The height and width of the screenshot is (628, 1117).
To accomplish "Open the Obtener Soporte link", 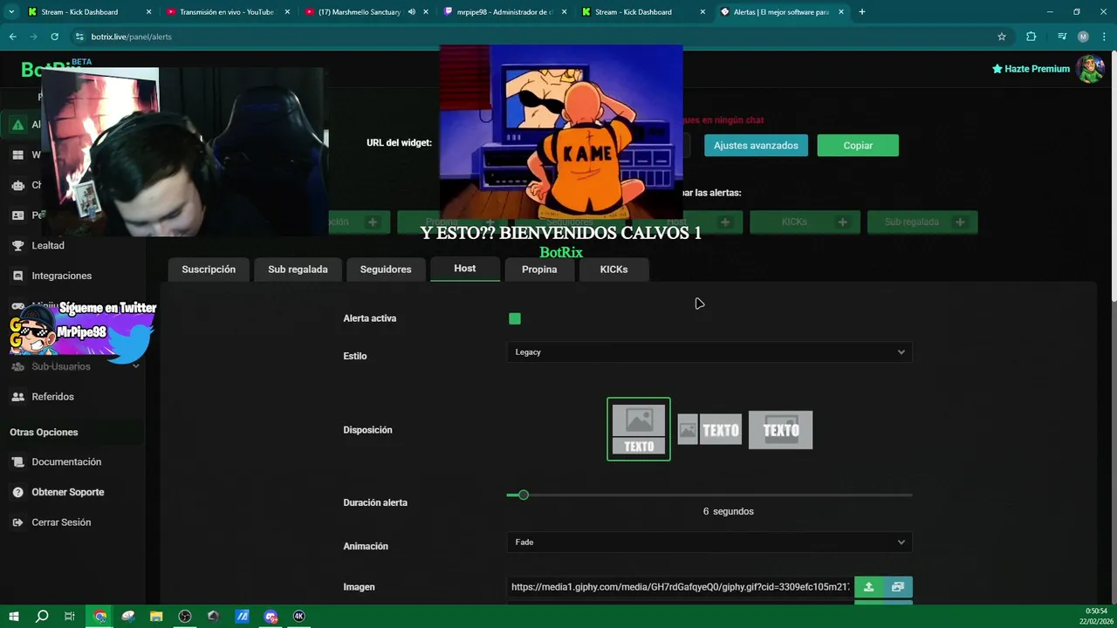I will pyautogui.click(x=68, y=492).
